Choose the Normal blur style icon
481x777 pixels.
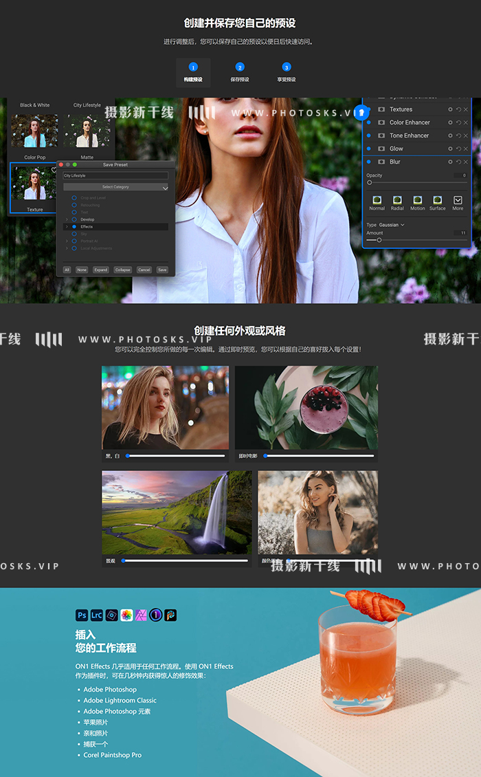(x=377, y=199)
